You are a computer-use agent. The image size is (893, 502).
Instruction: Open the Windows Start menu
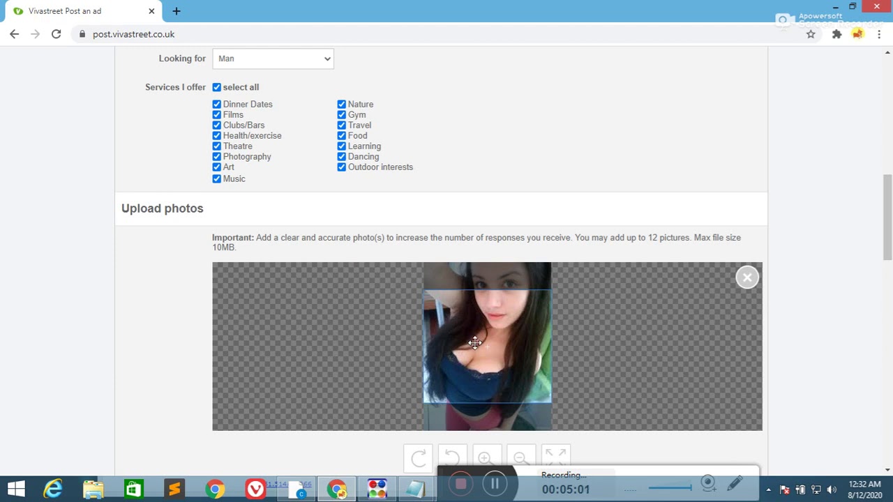point(16,489)
